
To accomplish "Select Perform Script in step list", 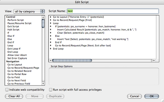I will coord(16,20).
